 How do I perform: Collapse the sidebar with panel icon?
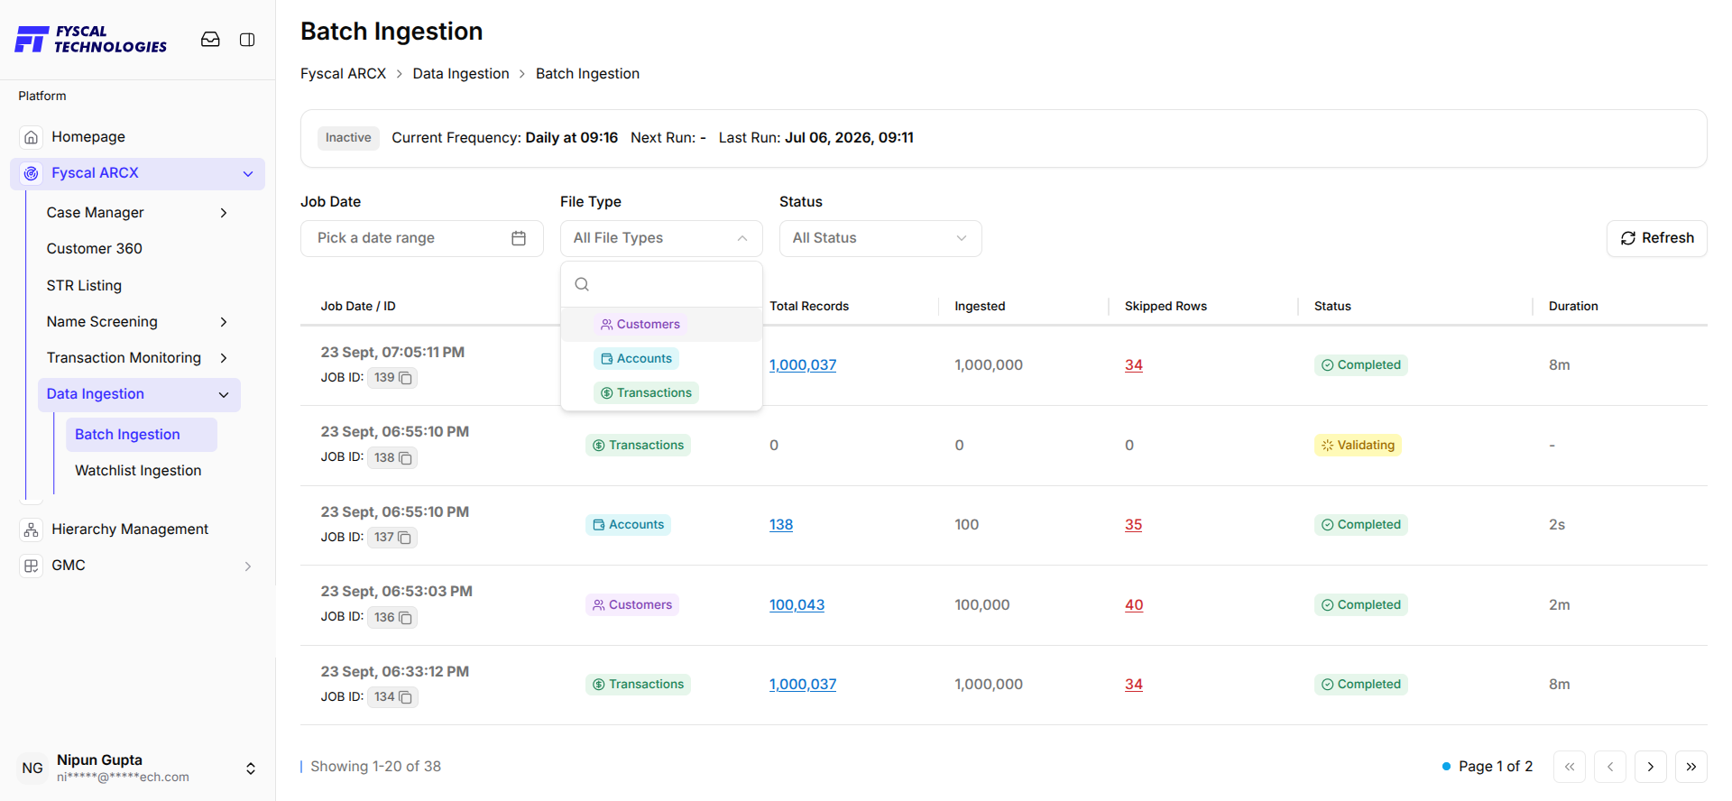(x=247, y=40)
